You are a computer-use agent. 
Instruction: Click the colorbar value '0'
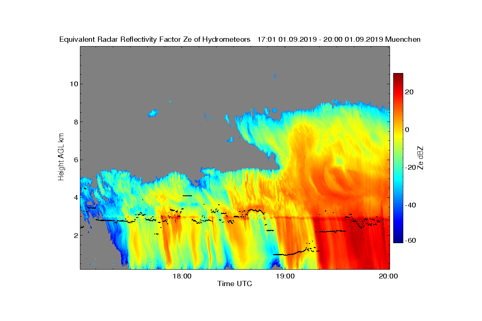(408, 130)
